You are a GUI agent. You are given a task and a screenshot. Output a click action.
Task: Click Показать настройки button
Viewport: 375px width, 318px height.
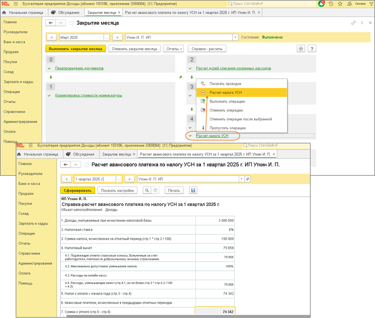(117, 190)
